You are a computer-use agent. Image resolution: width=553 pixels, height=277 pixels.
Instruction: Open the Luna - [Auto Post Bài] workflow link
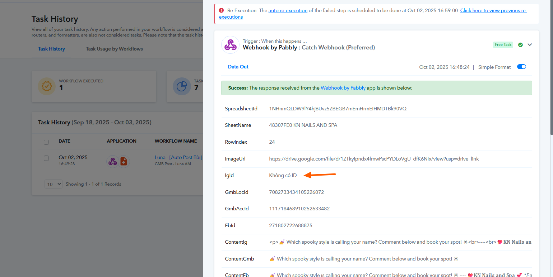tap(178, 157)
